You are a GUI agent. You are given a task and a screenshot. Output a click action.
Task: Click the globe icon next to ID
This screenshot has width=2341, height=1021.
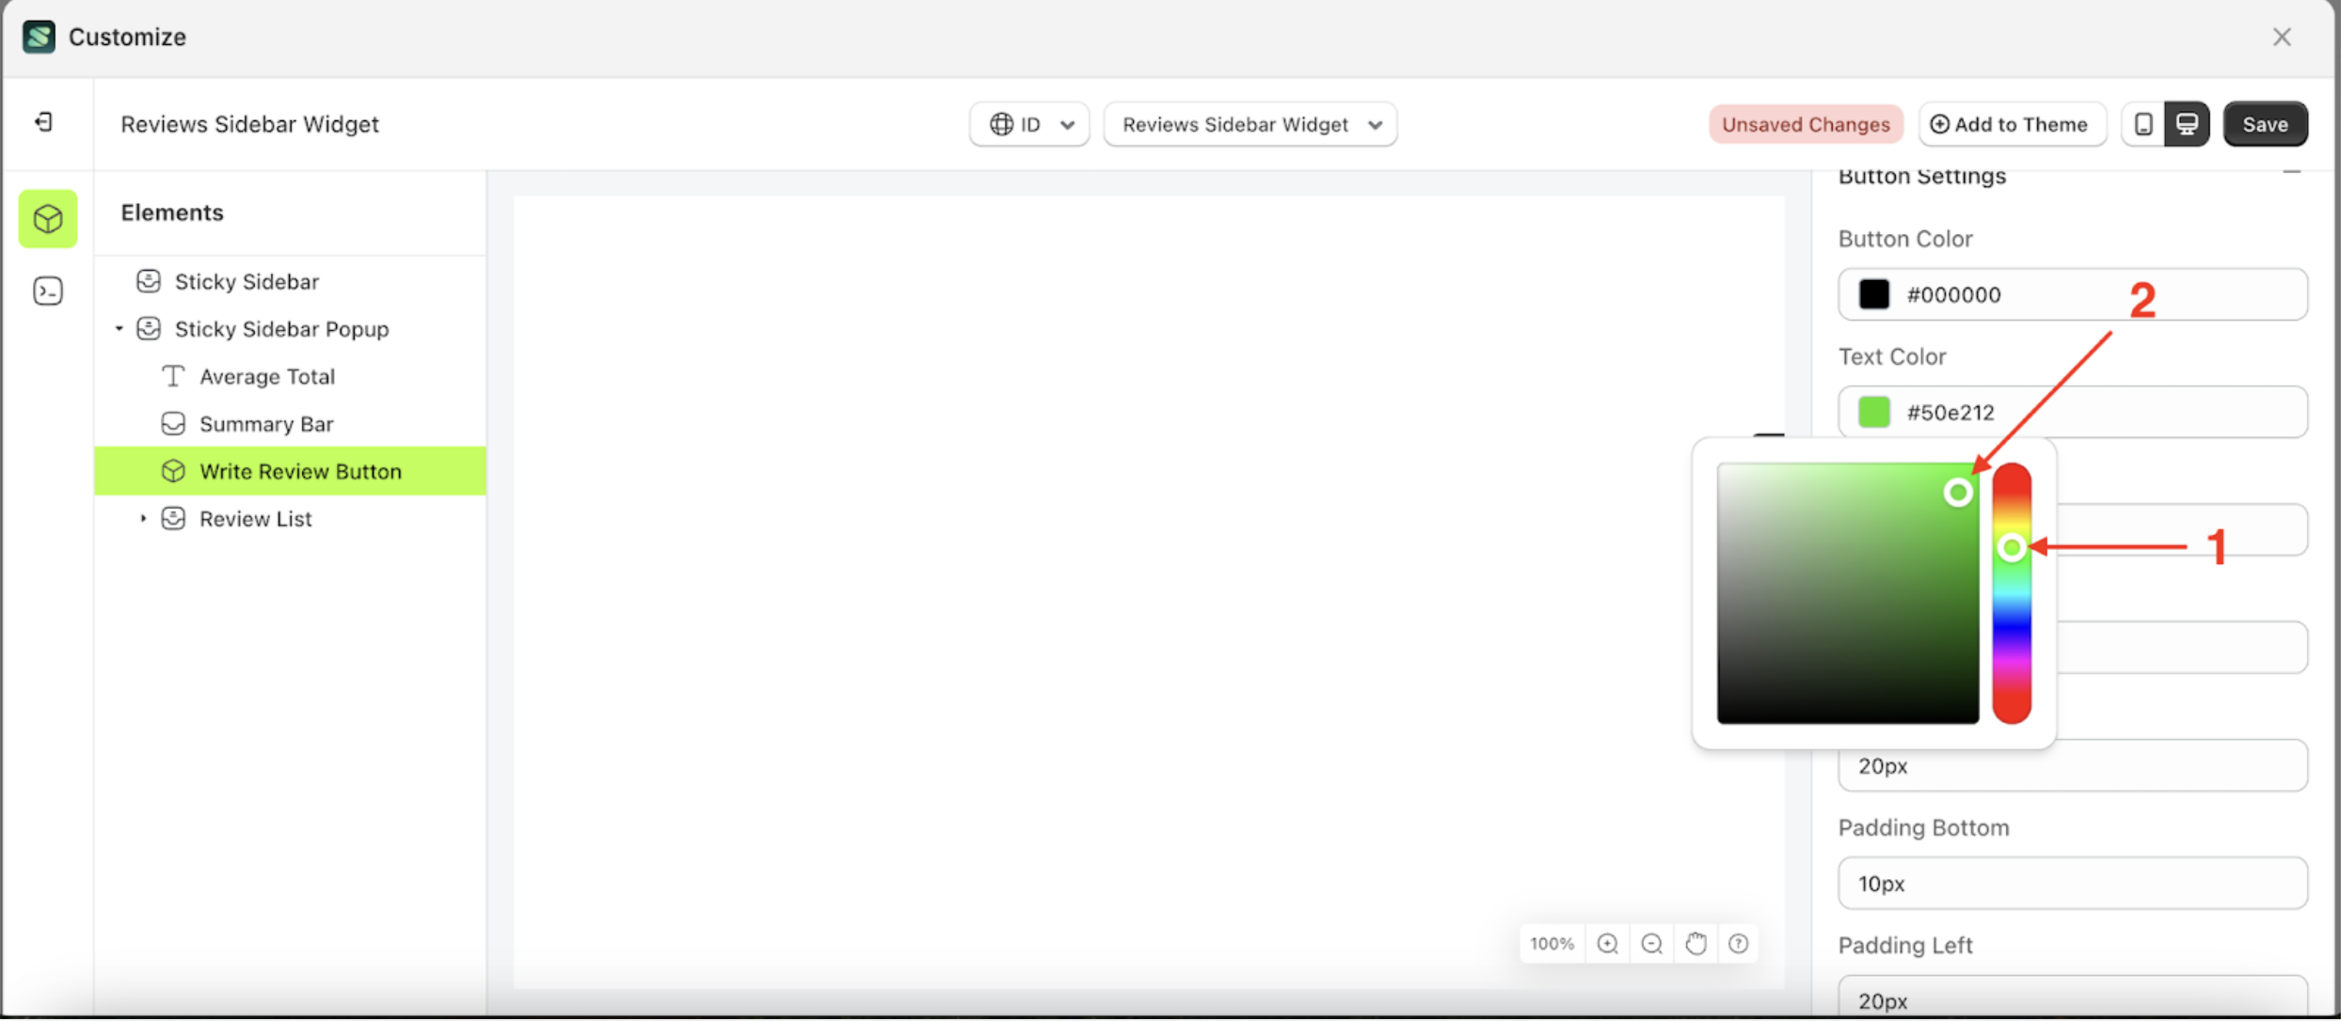coord(1001,123)
